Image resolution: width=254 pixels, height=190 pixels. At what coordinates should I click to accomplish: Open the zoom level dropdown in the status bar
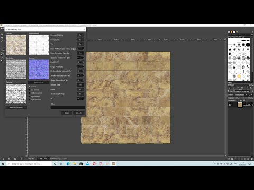coord(47,159)
